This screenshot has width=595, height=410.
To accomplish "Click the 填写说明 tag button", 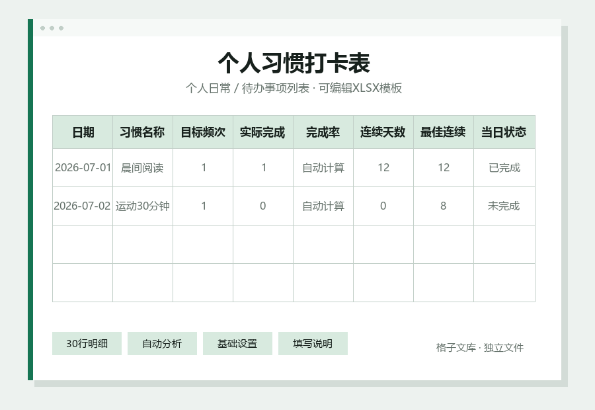I will coord(313,344).
